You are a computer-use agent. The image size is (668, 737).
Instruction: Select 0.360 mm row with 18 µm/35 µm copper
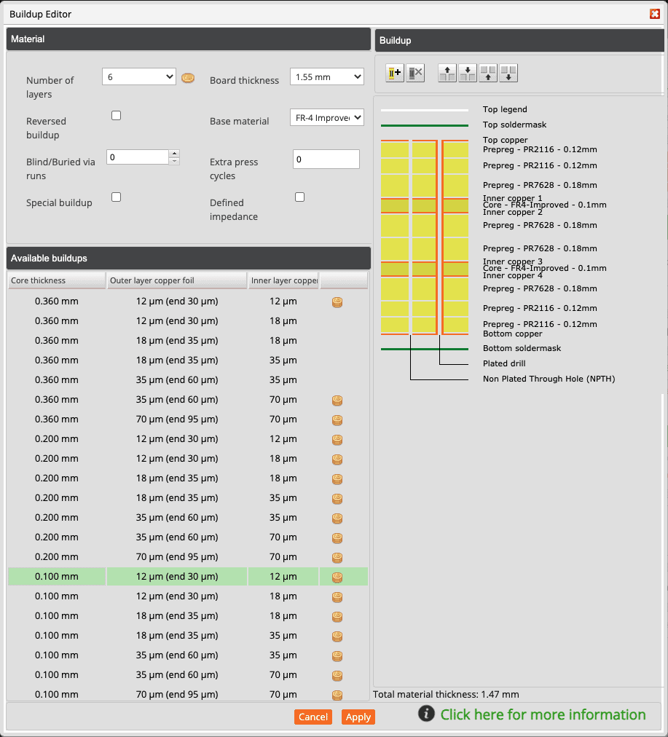pyautogui.click(x=188, y=360)
